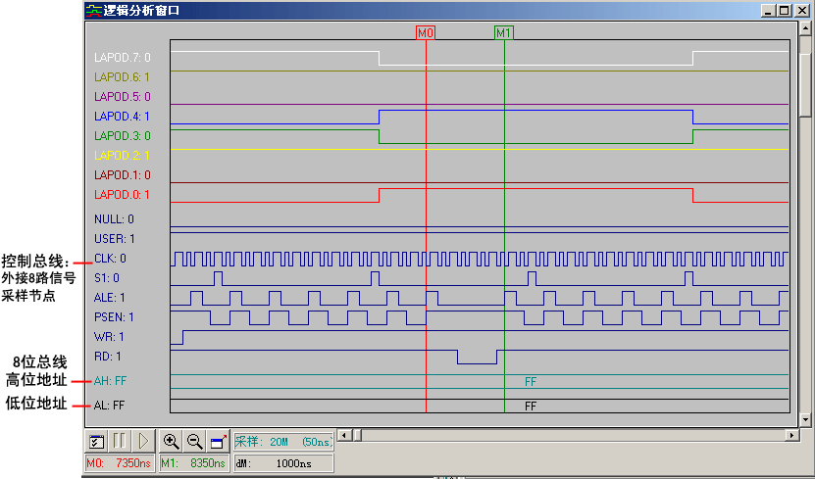Open the settings checklist icon
The height and width of the screenshot is (479, 815).
click(x=97, y=442)
